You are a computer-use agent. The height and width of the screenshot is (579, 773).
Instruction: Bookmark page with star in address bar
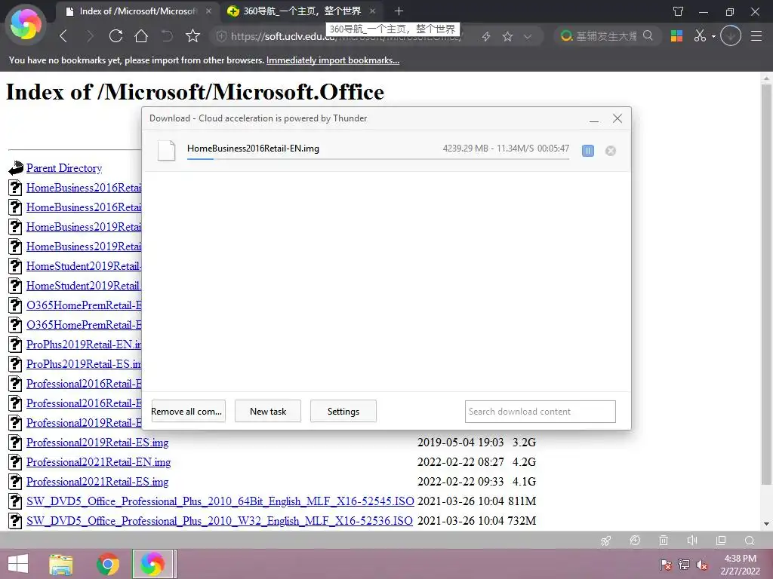[x=507, y=36]
